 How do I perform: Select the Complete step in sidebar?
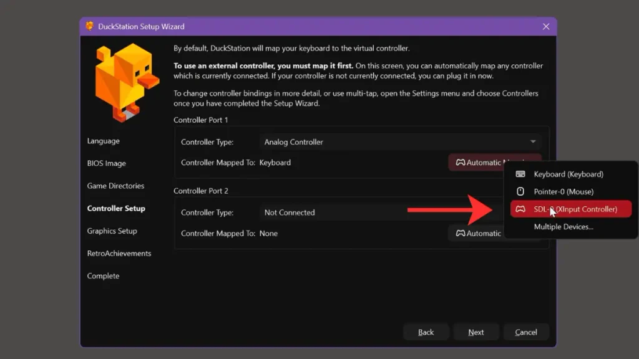[103, 275]
